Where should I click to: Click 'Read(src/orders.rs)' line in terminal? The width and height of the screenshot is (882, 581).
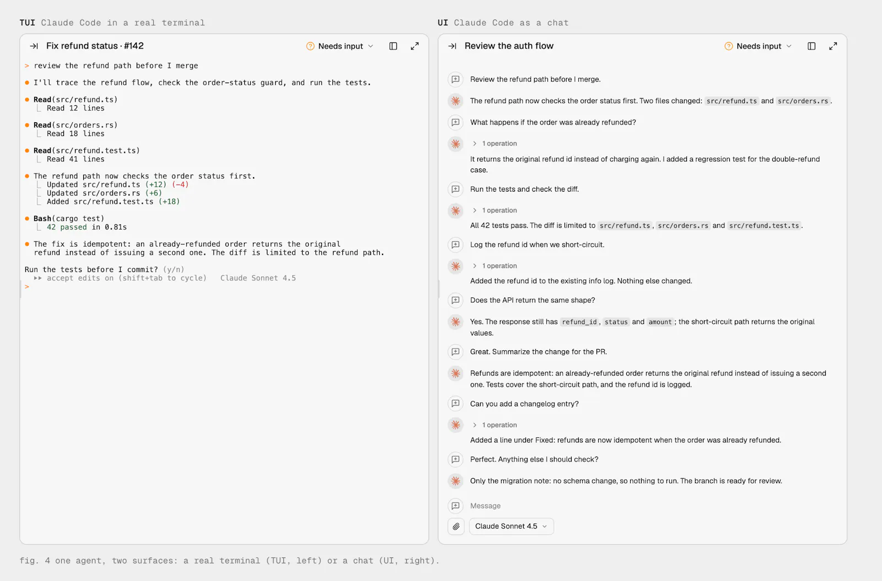tap(76, 125)
